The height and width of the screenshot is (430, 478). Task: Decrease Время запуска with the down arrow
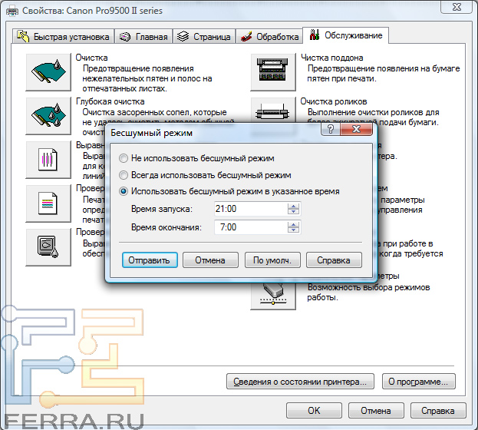point(293,212)
